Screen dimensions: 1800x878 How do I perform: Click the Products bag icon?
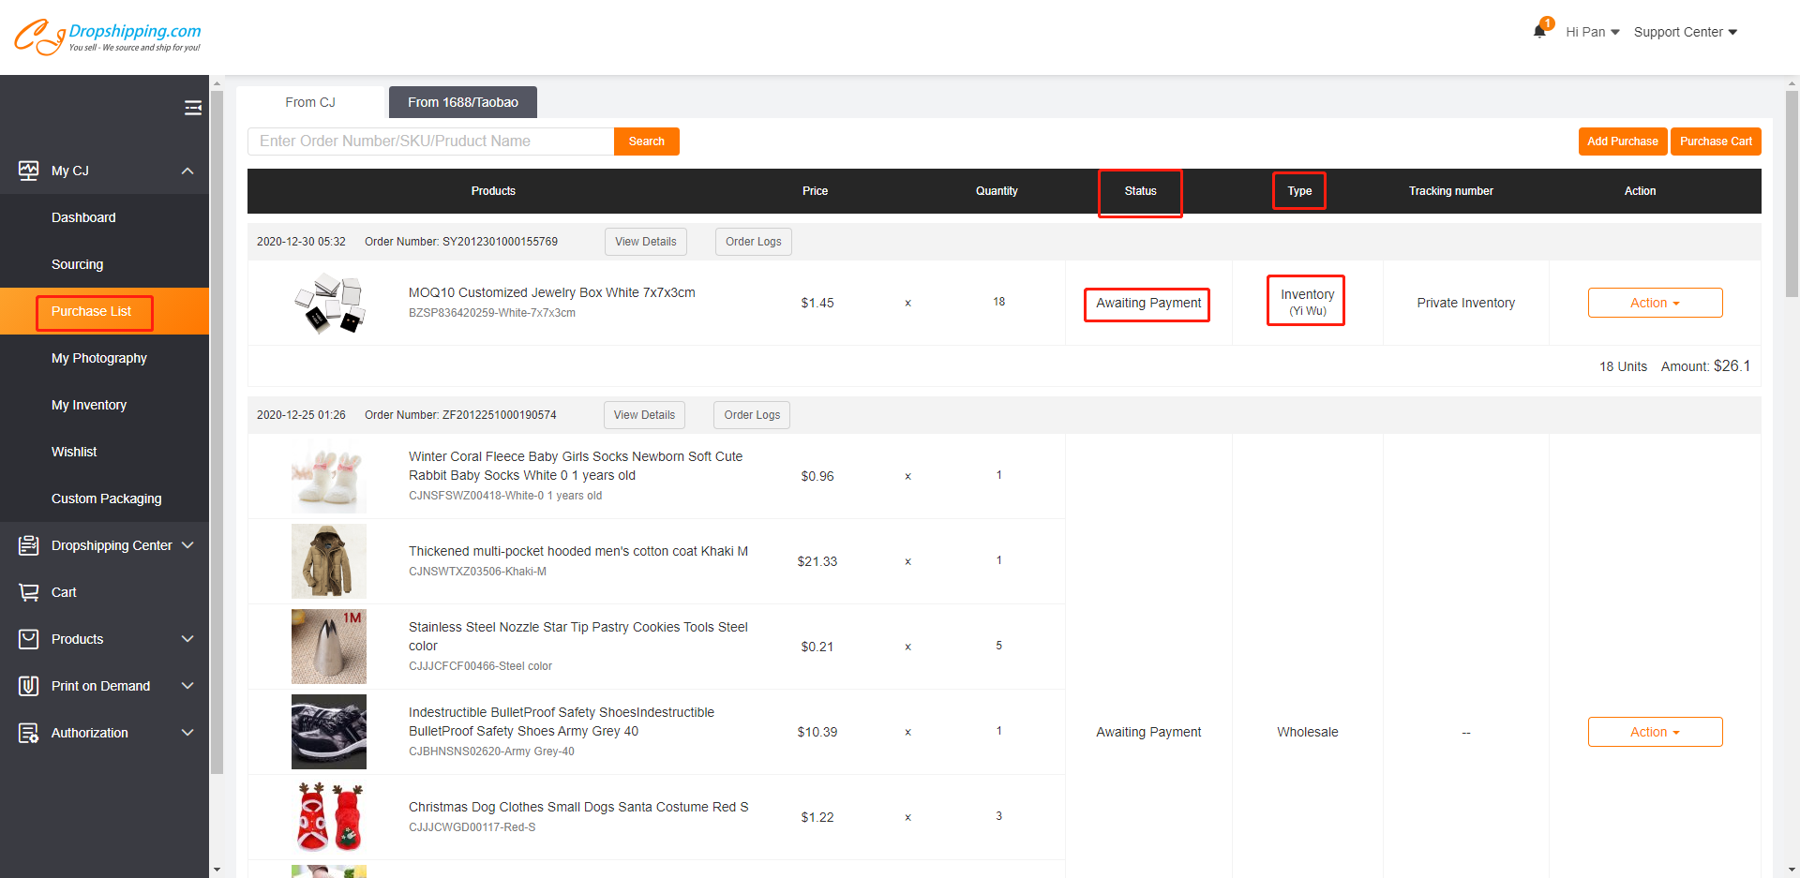pyautogui.click(x=29, y=639)
